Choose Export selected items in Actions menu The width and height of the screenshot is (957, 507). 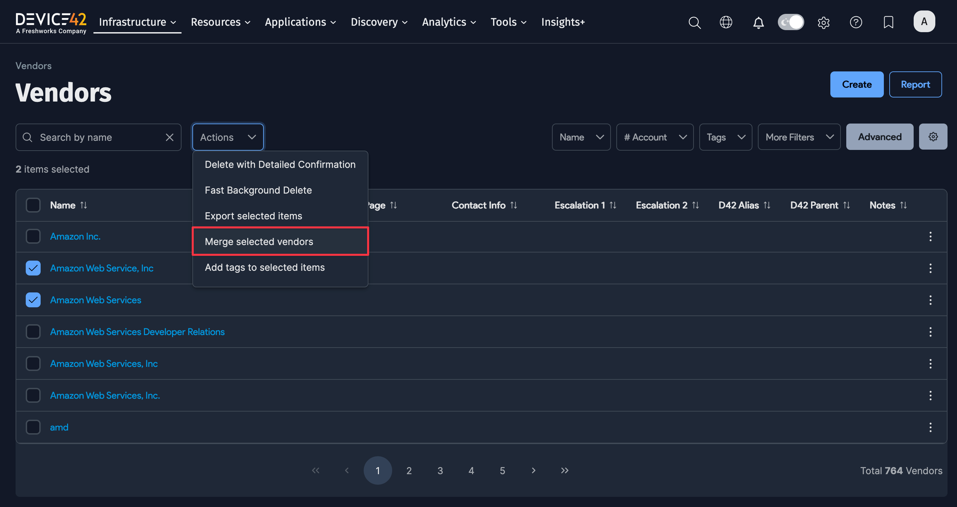click(253, 216)
